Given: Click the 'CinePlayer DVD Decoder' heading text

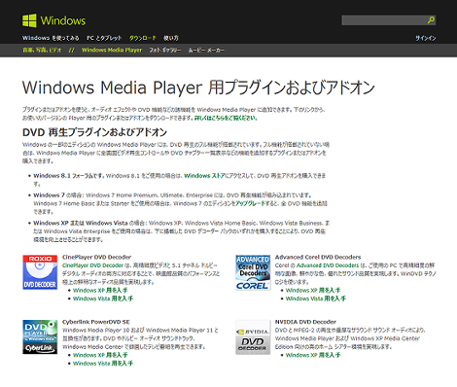Looking at the screenshot, I should 96,257.
